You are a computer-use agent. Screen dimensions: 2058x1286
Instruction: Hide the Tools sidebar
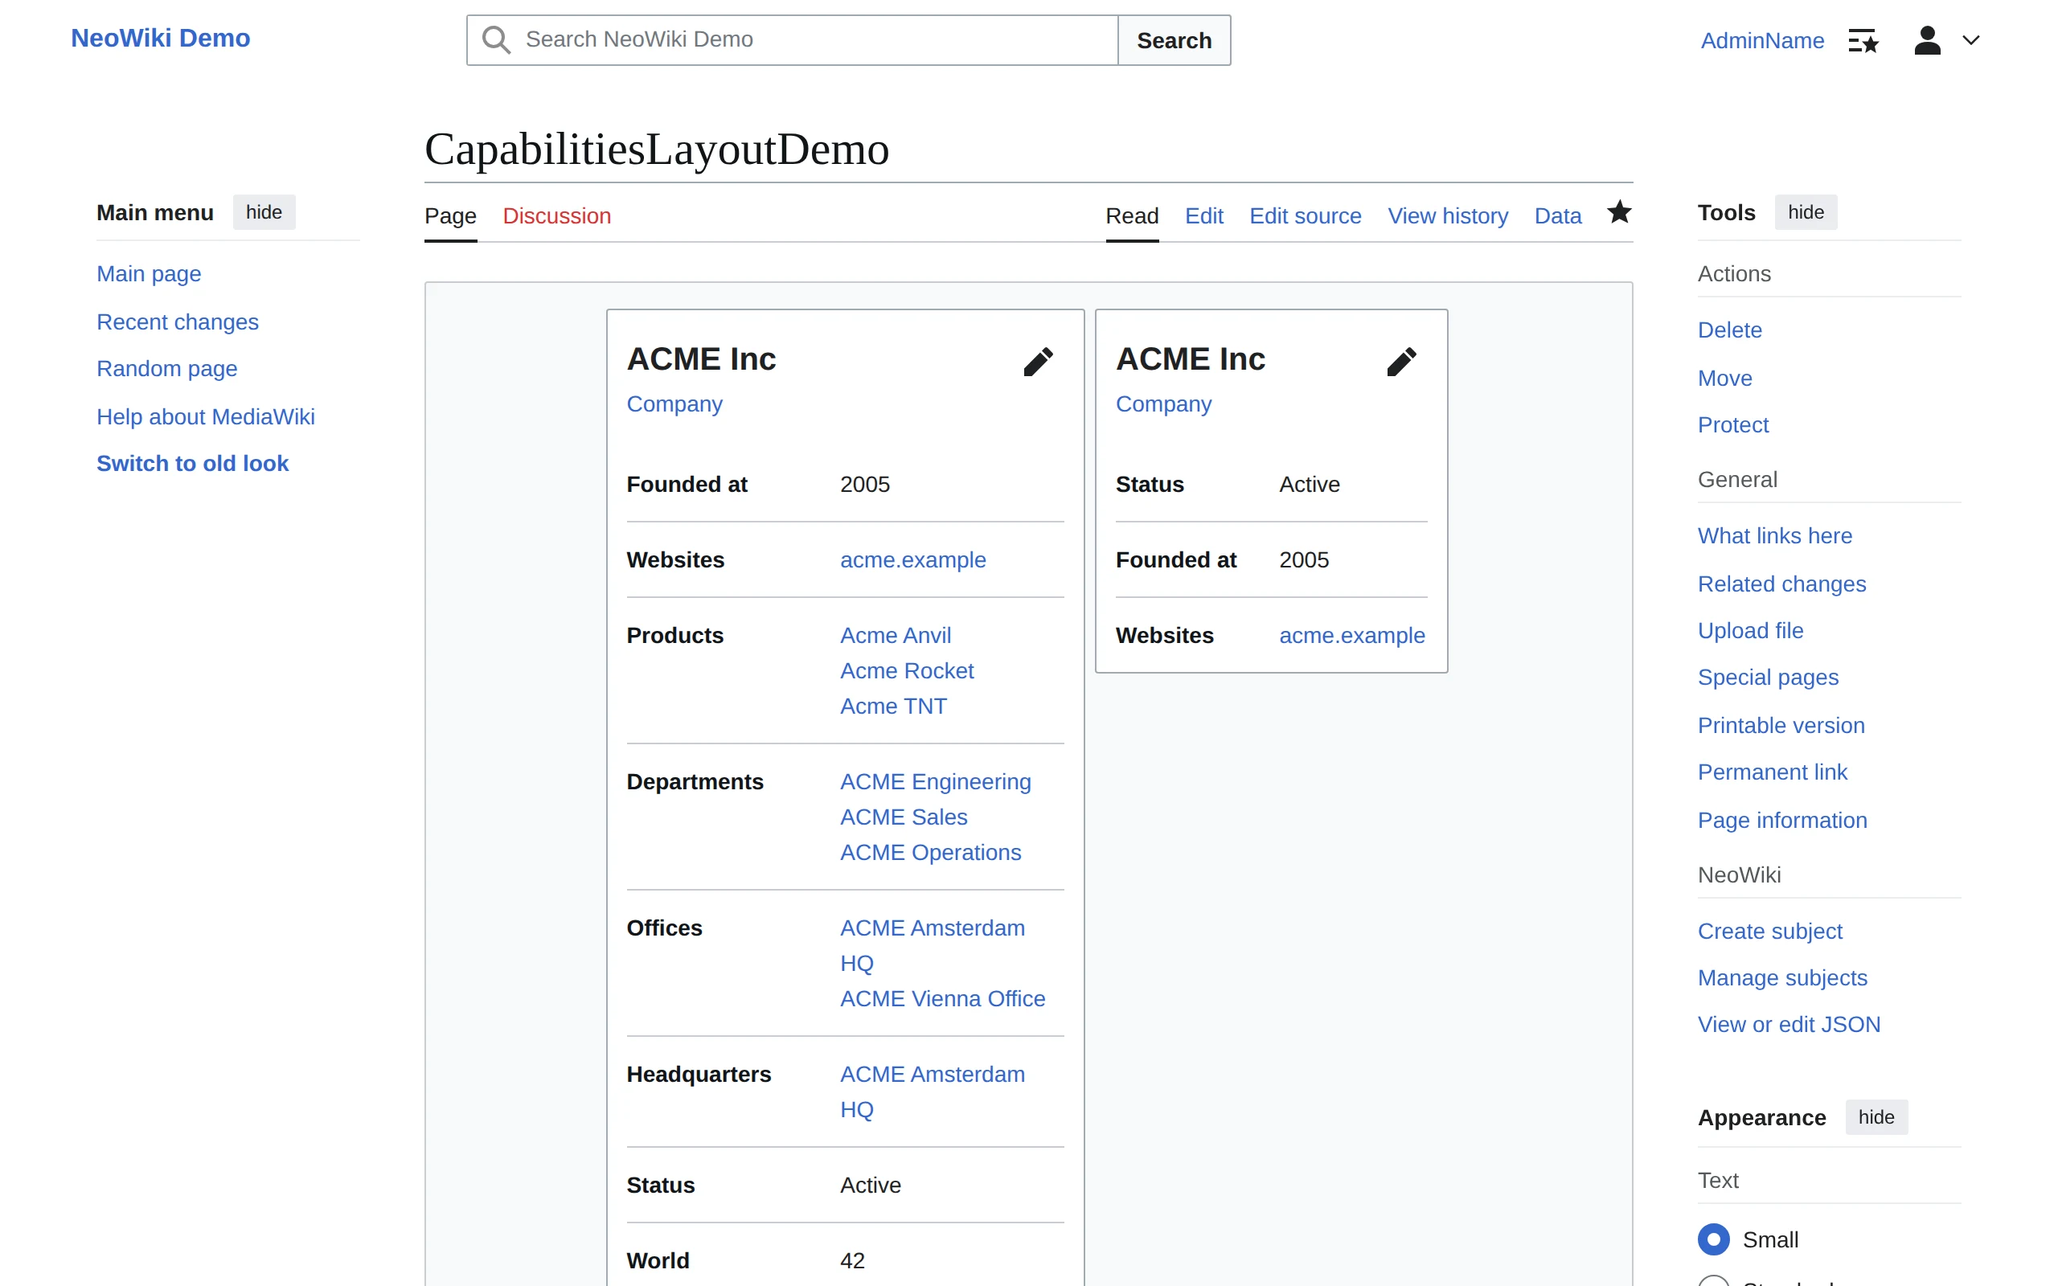click(1806, 211)
